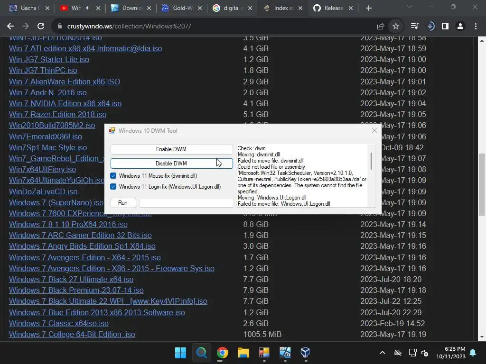Image resolution: width=486 pixels, height=364 pixels.
Task: Switch to the Download tab
Action: click(x=131, y=8)
